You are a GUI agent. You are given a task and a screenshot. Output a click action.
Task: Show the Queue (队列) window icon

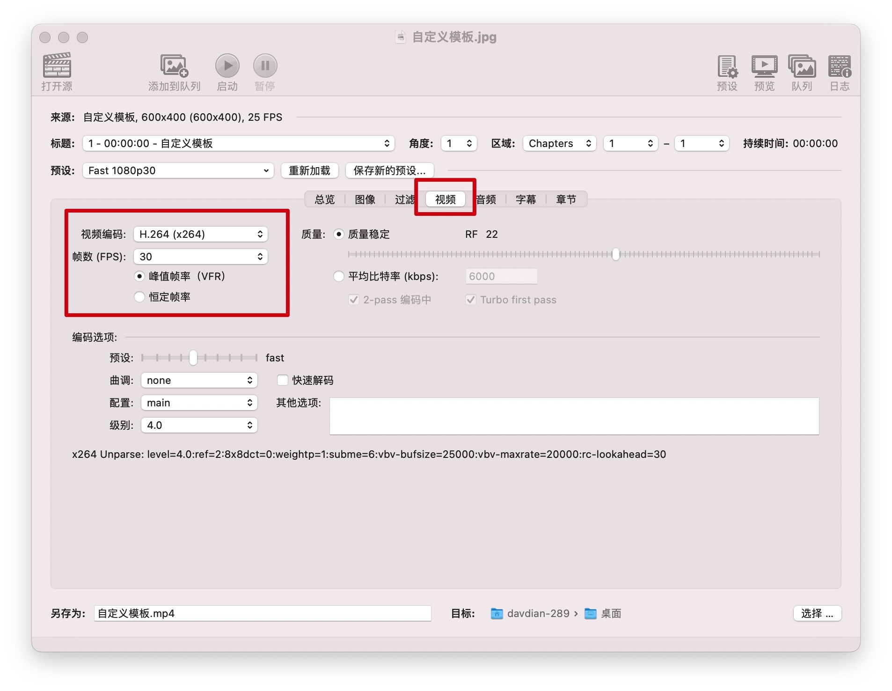click(x=802, y=66)
